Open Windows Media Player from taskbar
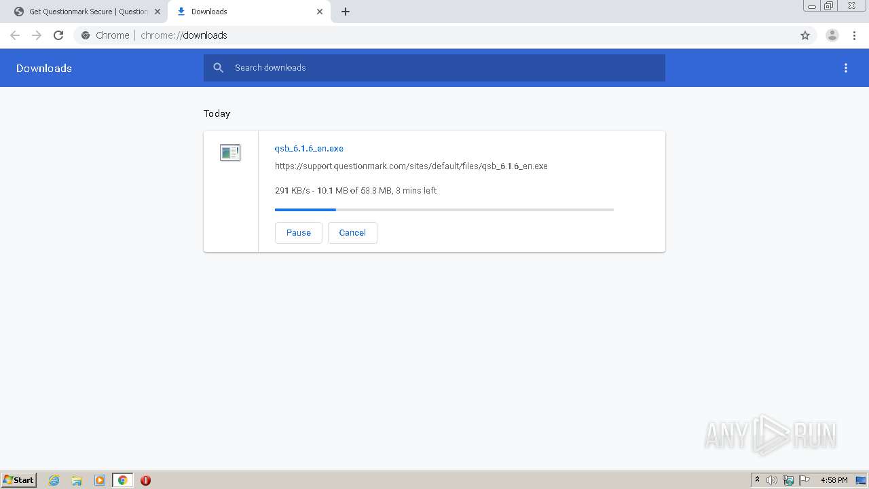This screenshot has width=869, height=489. click(100, 480)
